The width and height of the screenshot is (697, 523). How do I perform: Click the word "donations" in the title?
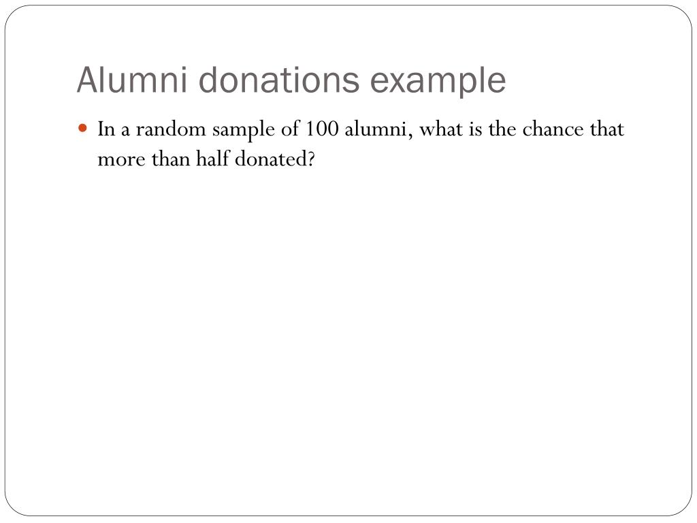[278, 80]
